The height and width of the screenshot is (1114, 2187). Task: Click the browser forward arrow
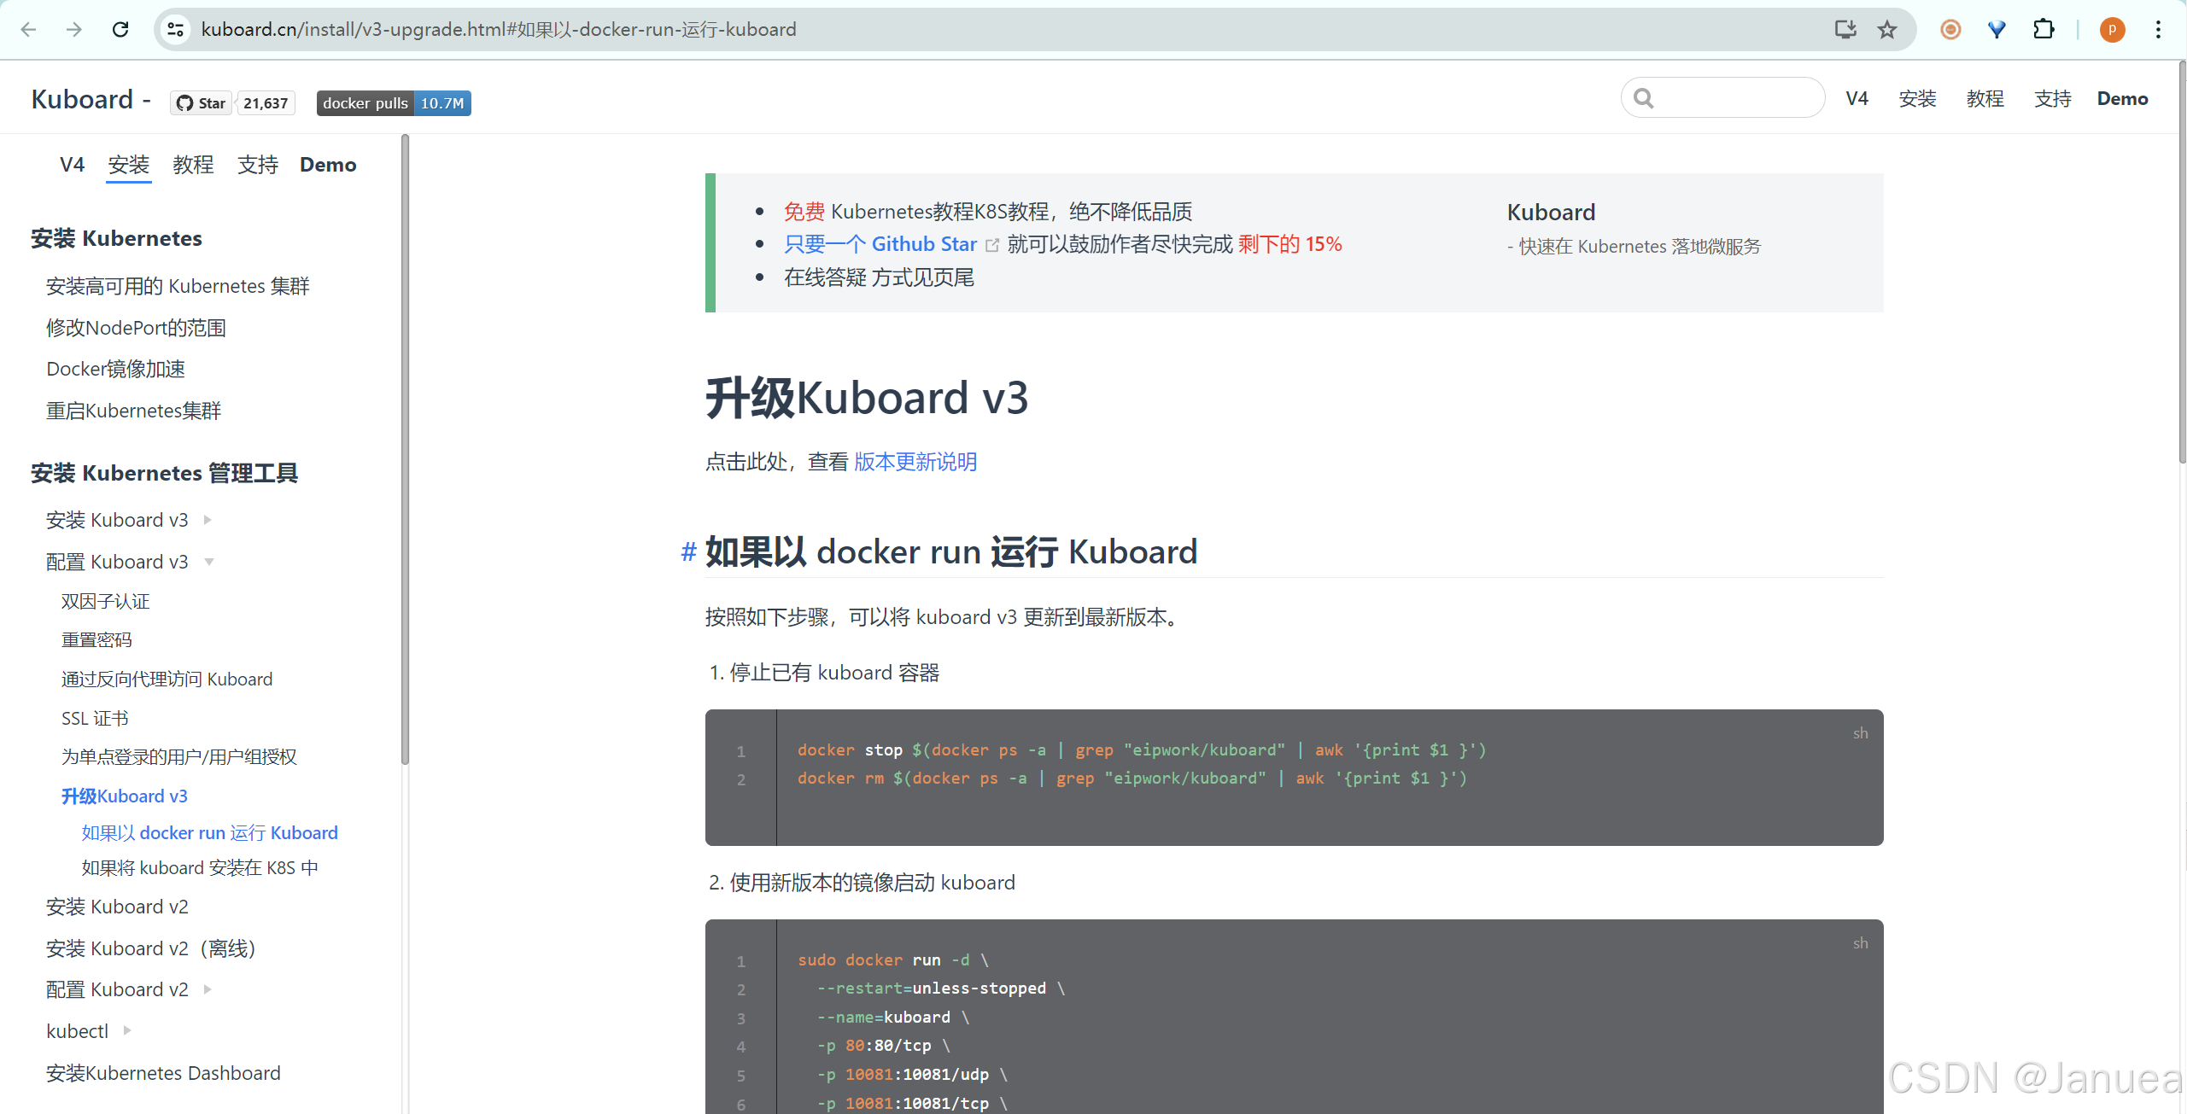coord(74,29)
